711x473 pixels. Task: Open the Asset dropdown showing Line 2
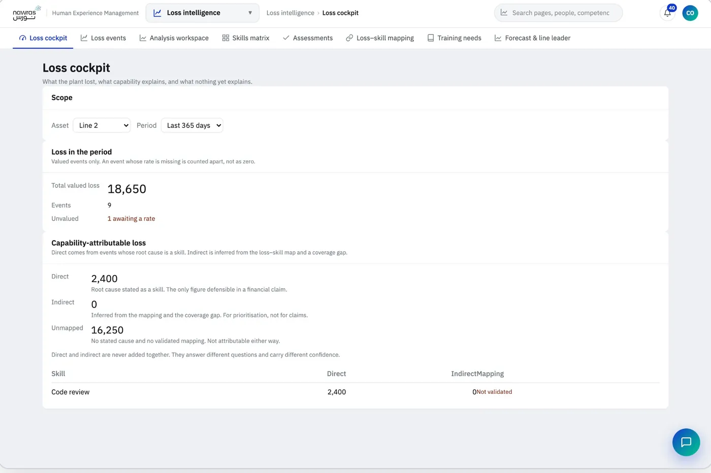point(102,125)
